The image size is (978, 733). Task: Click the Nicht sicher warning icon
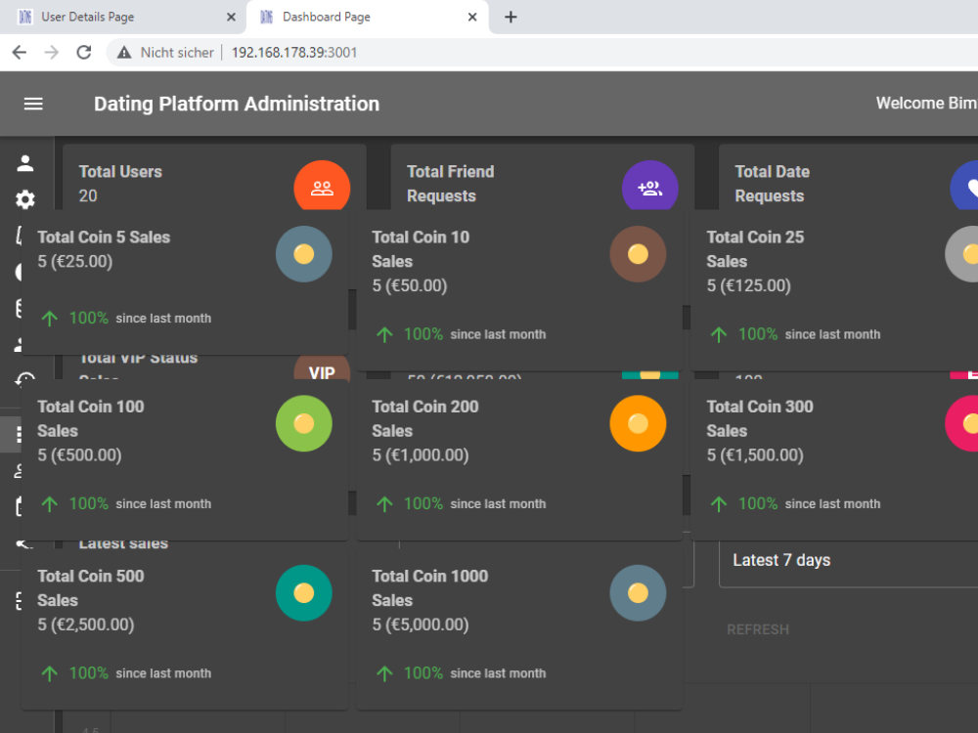pos(125,53)
